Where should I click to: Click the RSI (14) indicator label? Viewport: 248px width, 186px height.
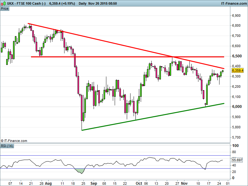[x=6, y=146]
